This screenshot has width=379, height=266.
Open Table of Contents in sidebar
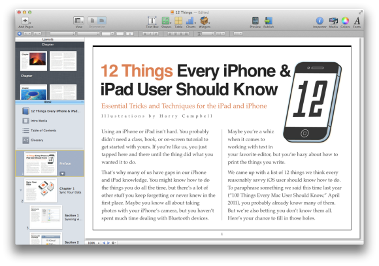pyautogui.click(x=39, y=130)
